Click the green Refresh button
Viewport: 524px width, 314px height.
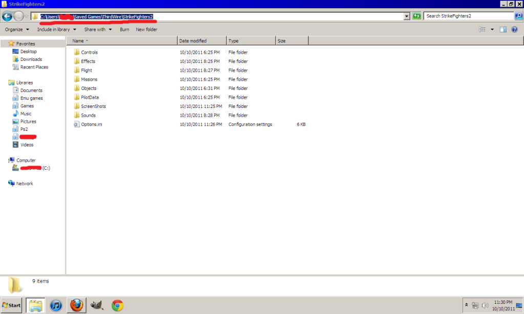[416, 16]
